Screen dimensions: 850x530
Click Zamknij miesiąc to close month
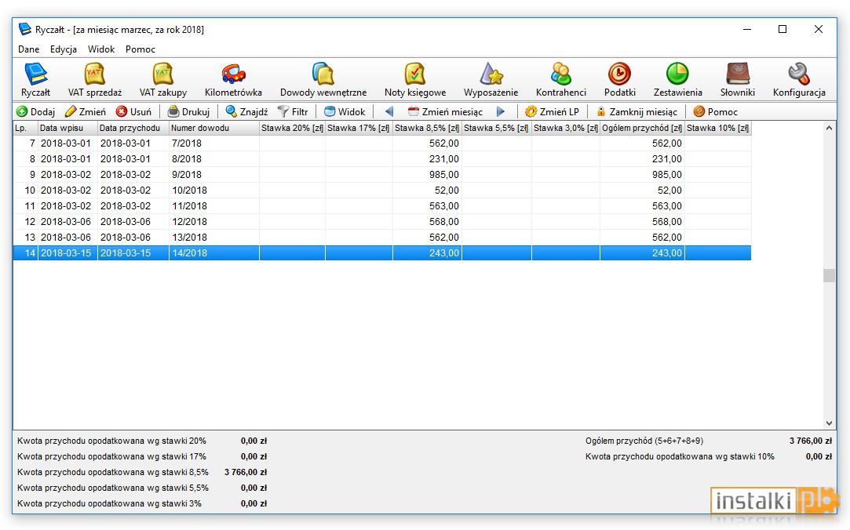637,111
